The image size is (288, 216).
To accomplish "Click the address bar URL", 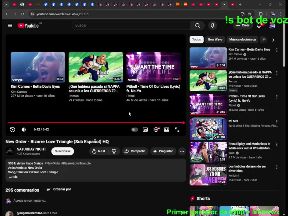I will tap(62, 14).
